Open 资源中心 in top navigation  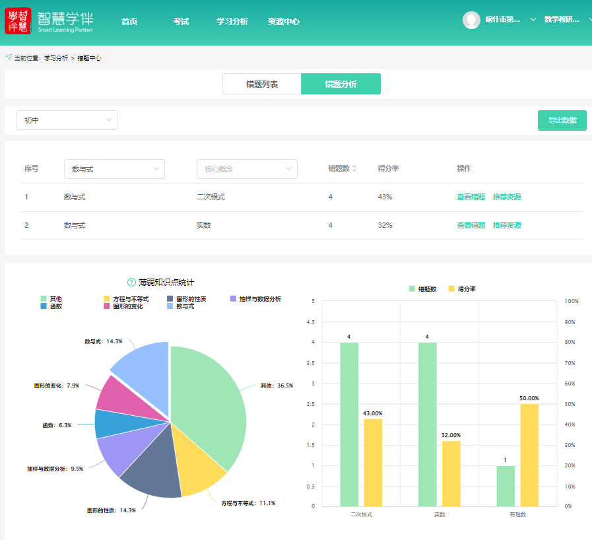click(284, 21)
